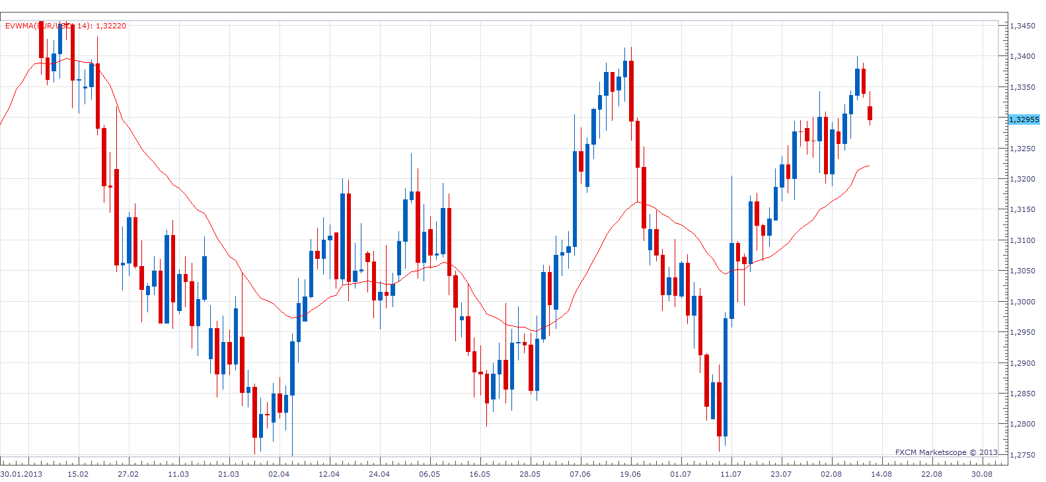Click the 1,3250 price axis label
The image size is (1046, 482).
(1023, 149)
